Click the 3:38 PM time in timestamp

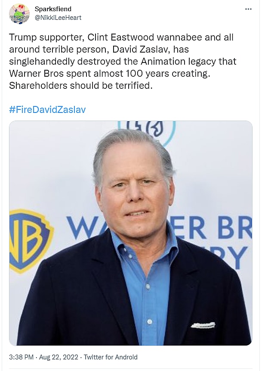pos(21,357)
